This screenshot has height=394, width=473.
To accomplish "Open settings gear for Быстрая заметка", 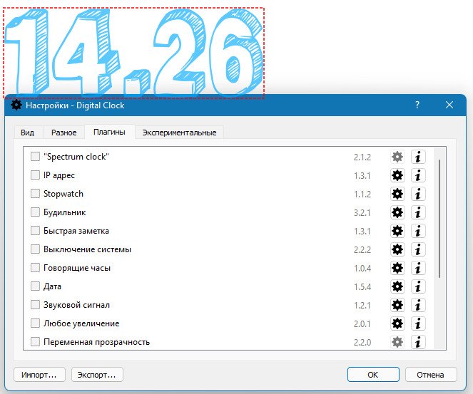I will tap(397, 231).
